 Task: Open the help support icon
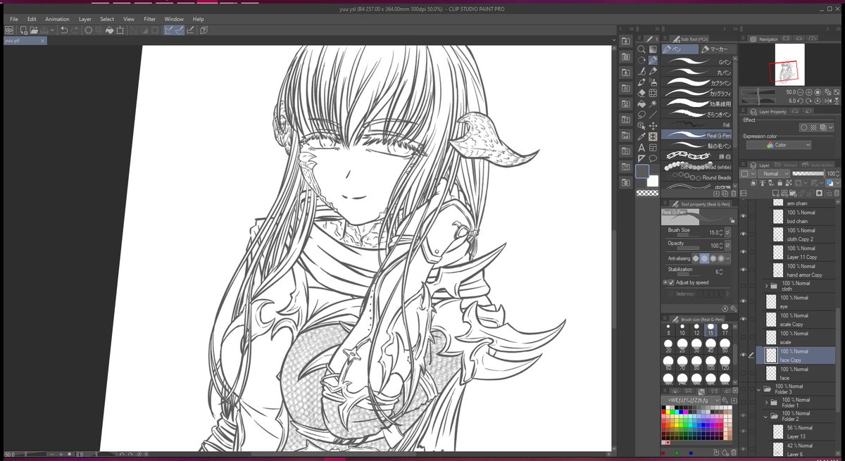click(x=204, y=30)
